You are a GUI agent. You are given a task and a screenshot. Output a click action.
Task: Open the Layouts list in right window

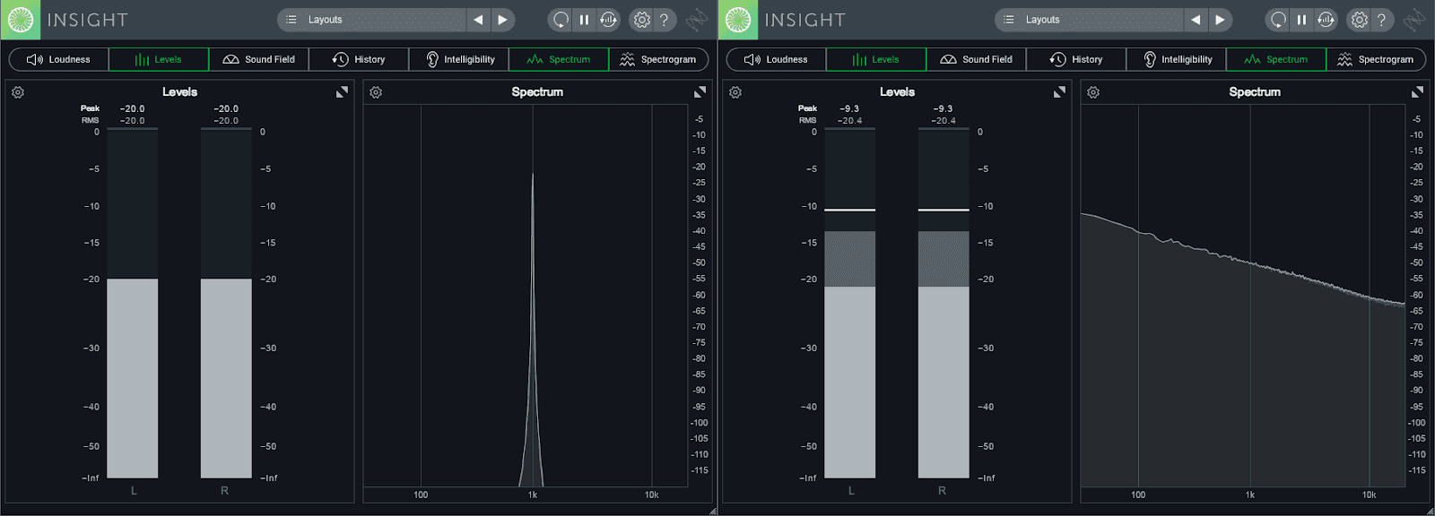[x=1089, y=20]
